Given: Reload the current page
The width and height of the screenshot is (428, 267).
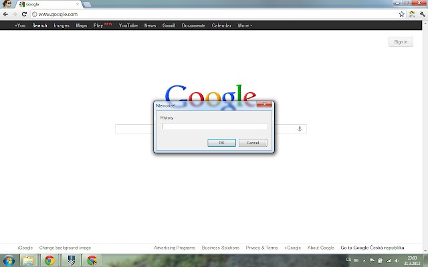Looking at the screenshot, I should tap(25, 14).
